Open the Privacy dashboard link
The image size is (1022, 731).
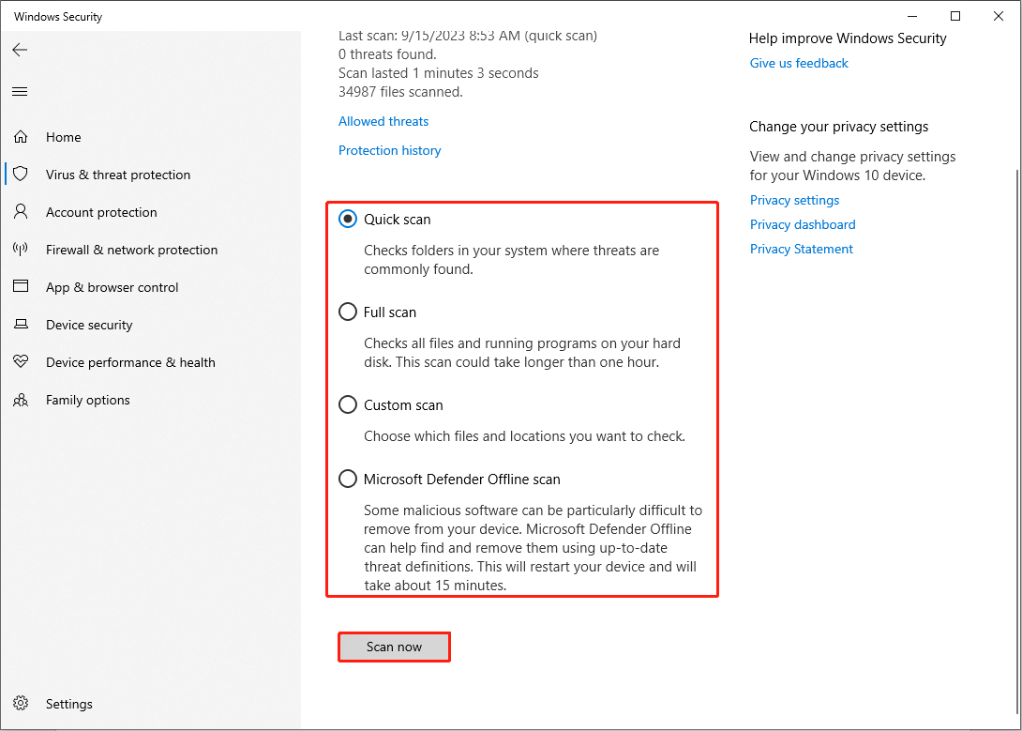803,224
